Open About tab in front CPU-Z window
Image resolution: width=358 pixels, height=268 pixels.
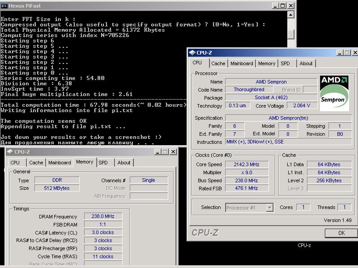click(306, 63)
